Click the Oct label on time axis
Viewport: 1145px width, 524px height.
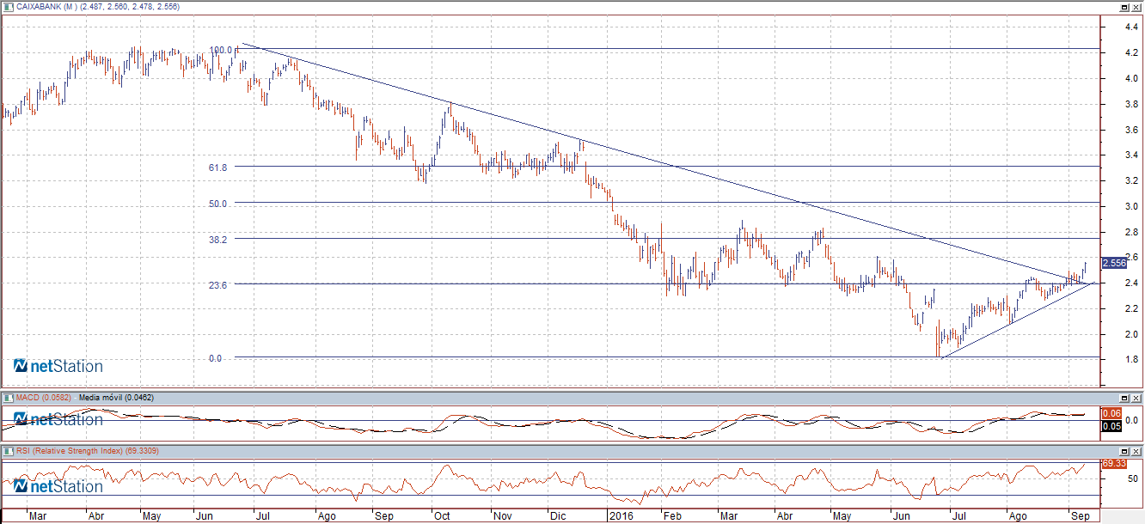443,517
